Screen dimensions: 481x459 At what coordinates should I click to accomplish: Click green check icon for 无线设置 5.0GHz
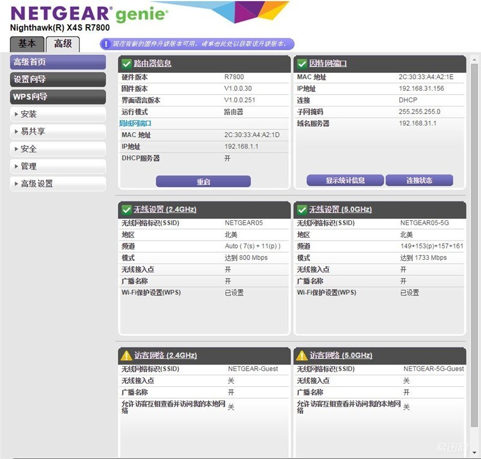[x=302, y=210]
